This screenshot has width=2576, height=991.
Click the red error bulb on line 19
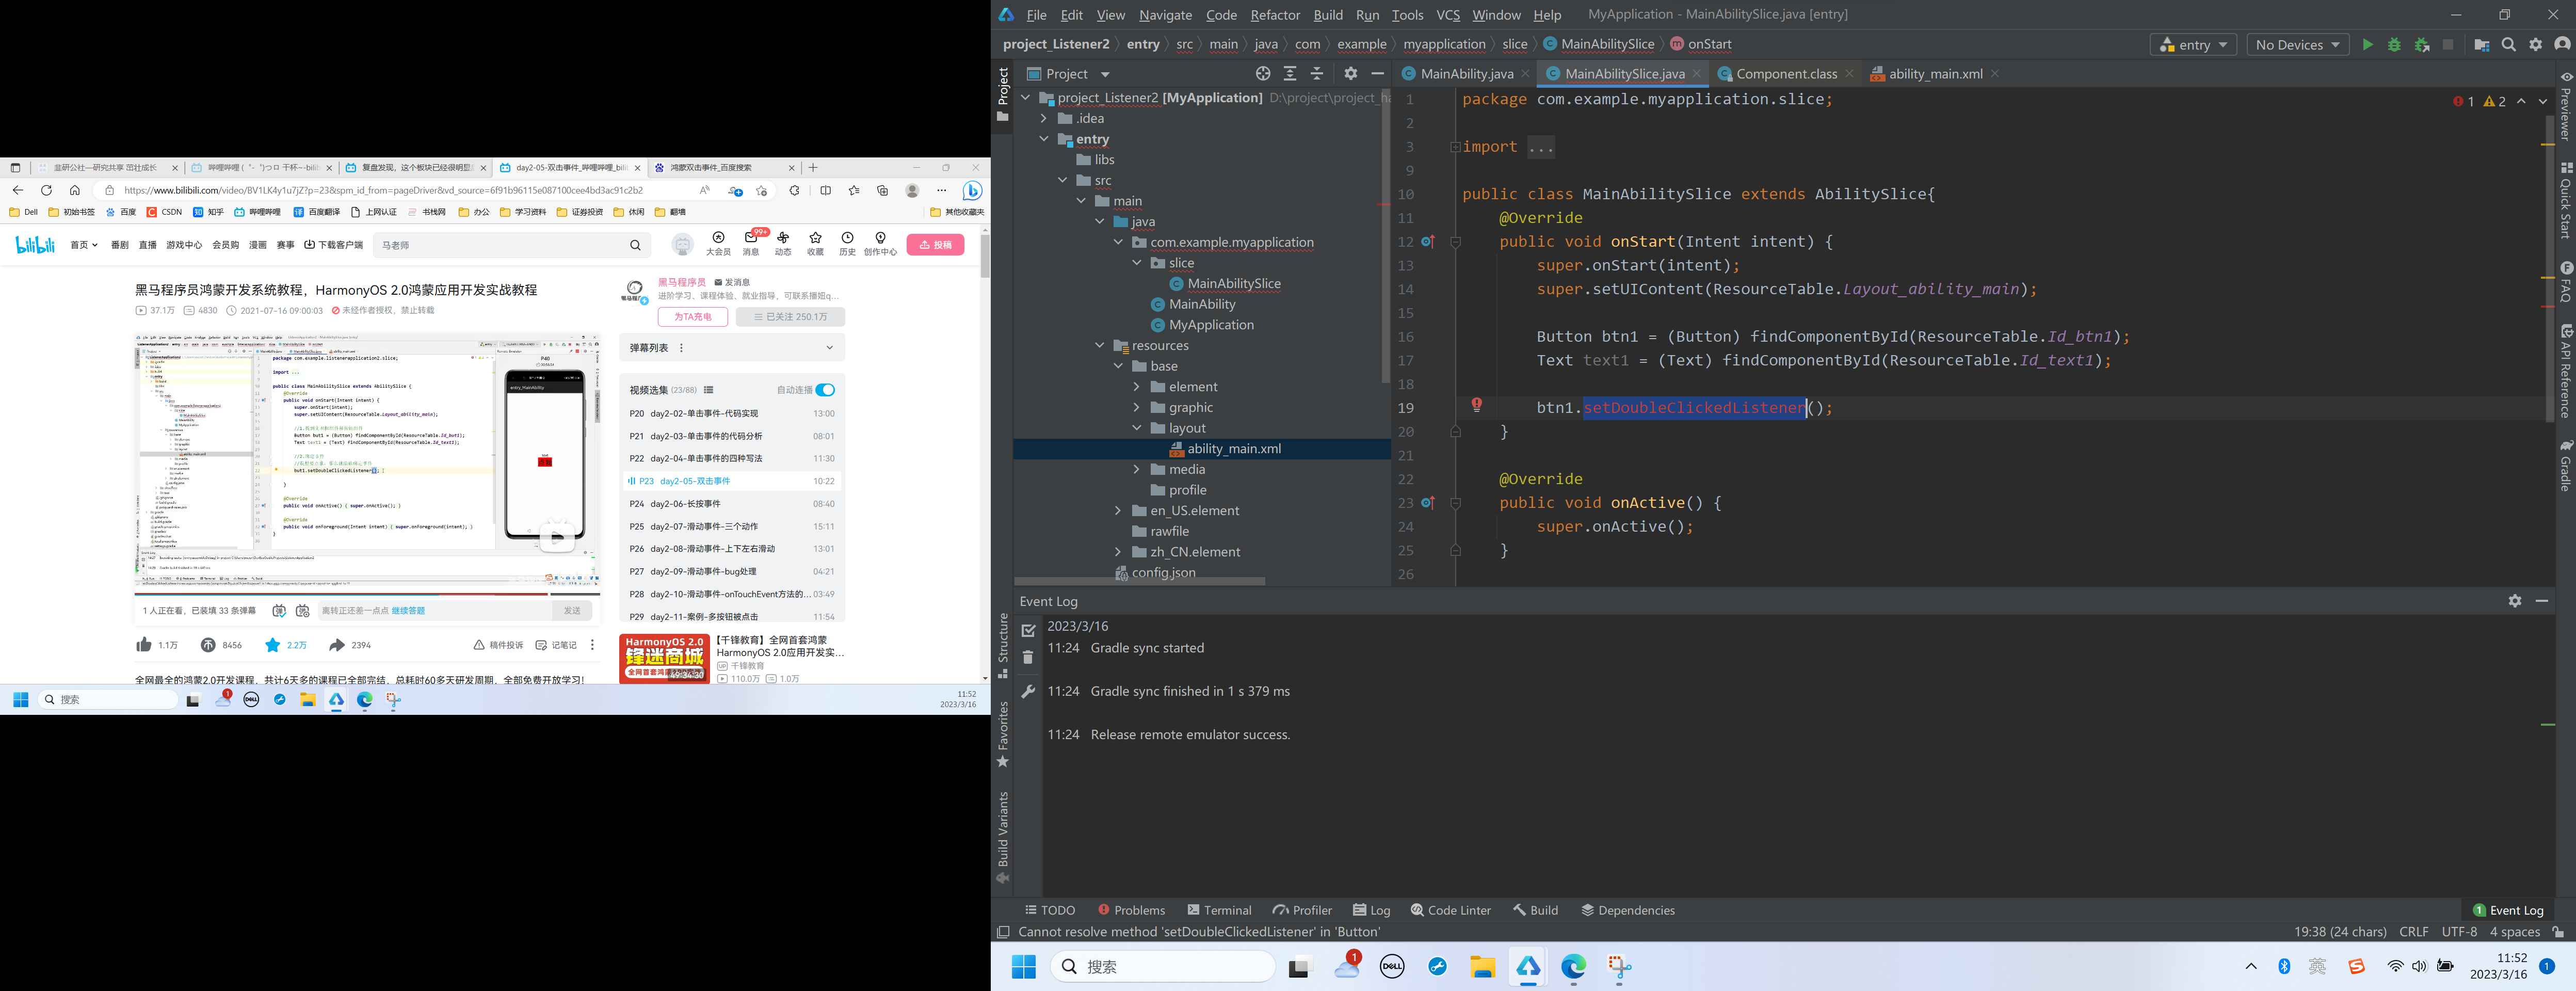point(1476,405)
